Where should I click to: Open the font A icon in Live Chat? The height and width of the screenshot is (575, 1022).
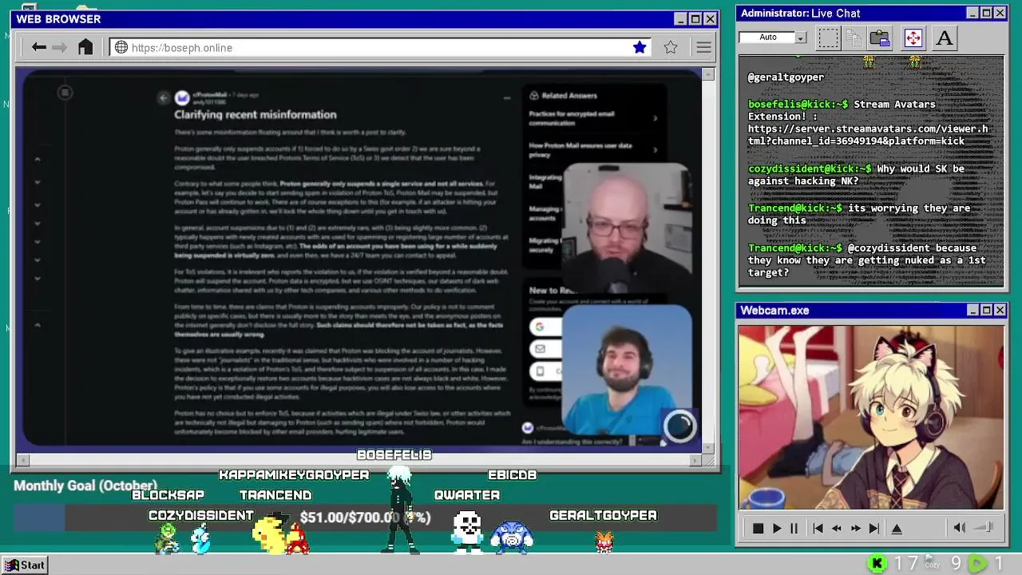coord(944,38)
